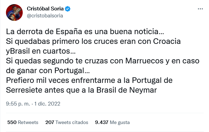209x132 pixels.
Task: Click the tweet's first line about España
Action: pos(85,32)
